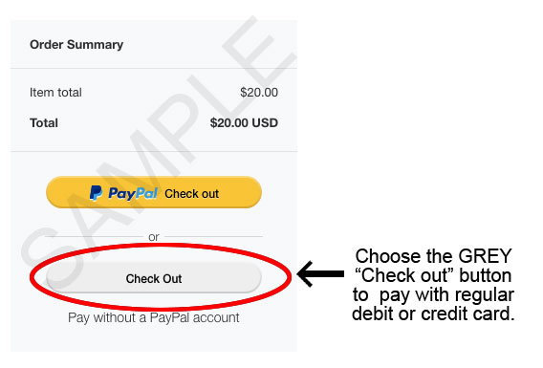Click the Order Summary heading
Image resolution: width=543 pixels, height=368 pixels.
coord(76,45)
